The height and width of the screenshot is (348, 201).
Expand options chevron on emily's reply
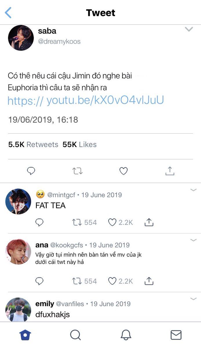193,299
